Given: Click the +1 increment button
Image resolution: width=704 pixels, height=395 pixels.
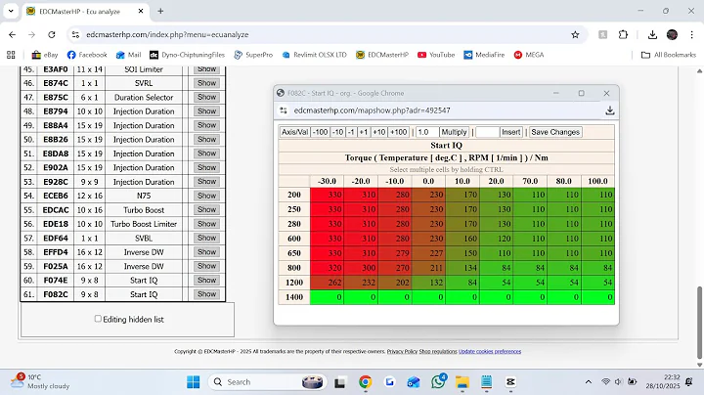Looking at the screenshot, I should pyautogui.click(x=363, y=132).
